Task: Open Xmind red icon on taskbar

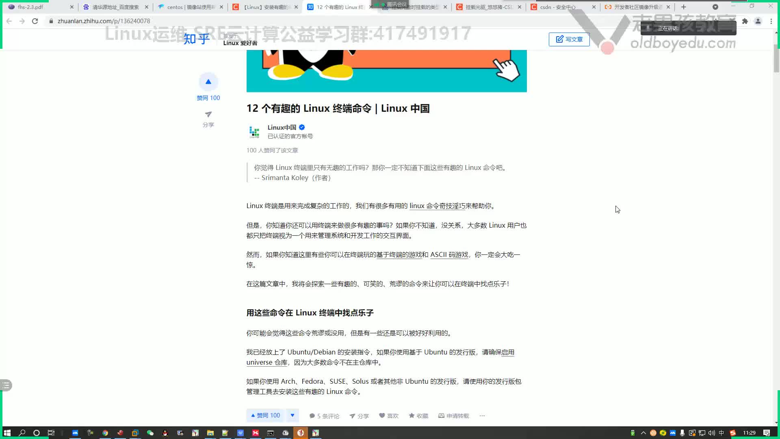Action: (256, 433)
